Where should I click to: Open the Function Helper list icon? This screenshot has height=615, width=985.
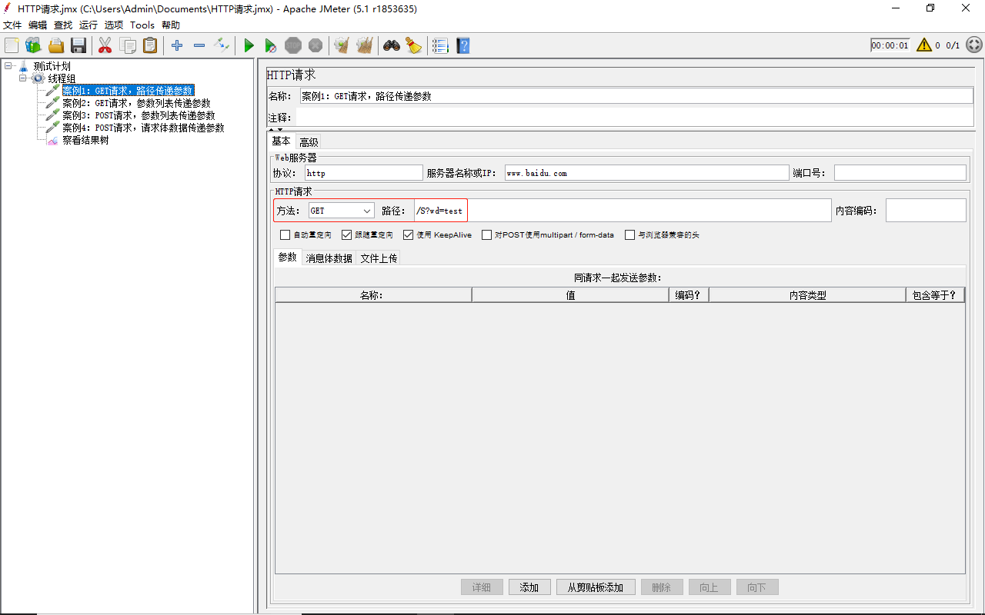point(440,46)
